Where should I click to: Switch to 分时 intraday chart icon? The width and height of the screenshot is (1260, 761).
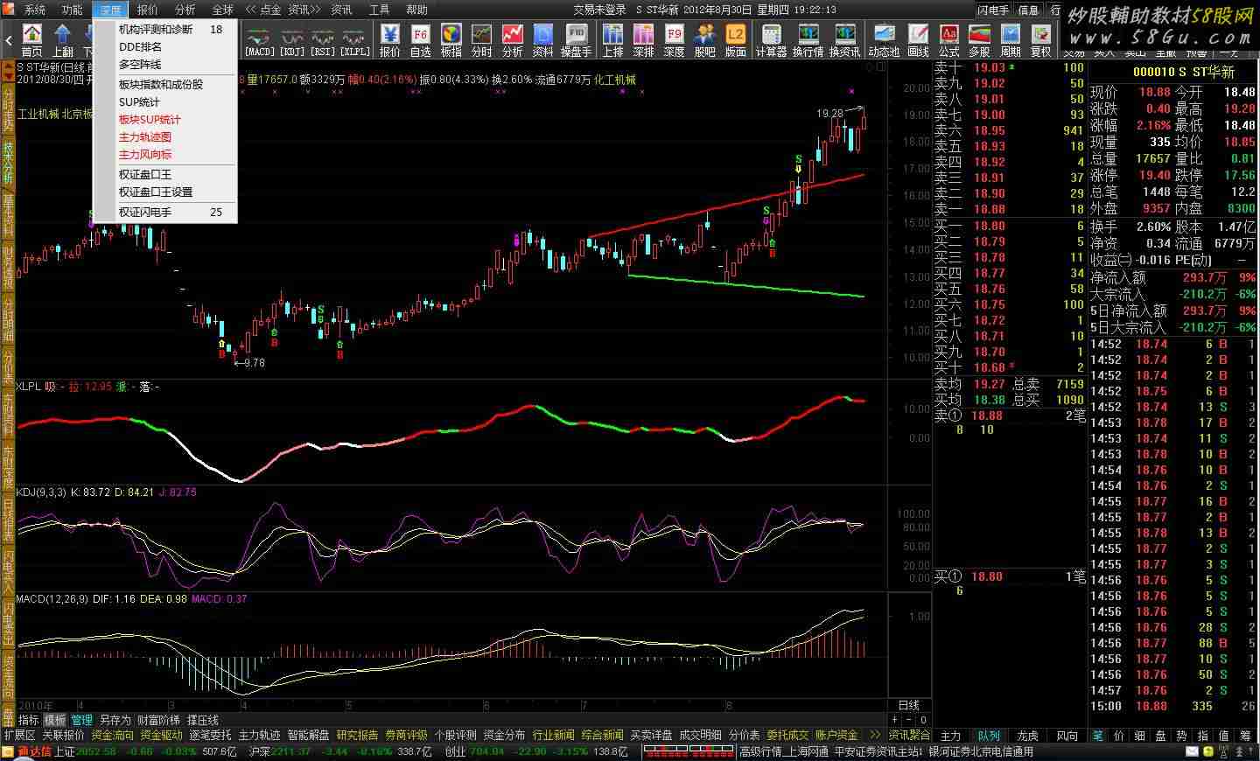pos(482,40)
